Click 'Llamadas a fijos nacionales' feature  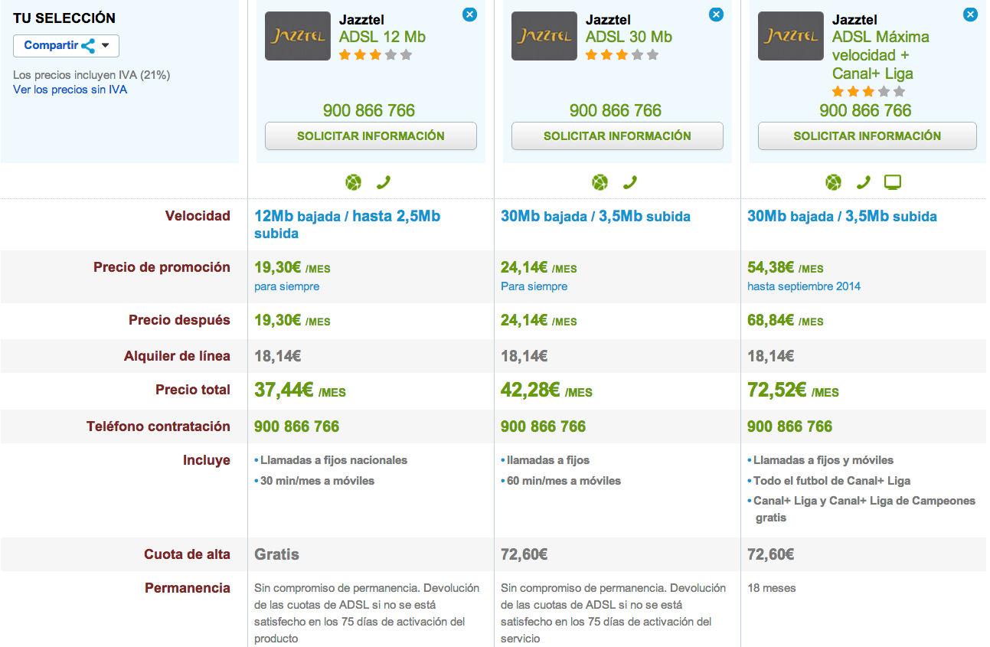[x=334, y=460]
